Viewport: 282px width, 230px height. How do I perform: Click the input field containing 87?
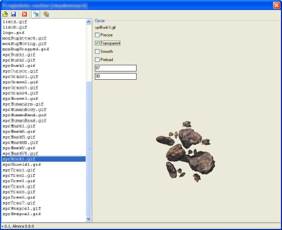[x=116, y=68]
